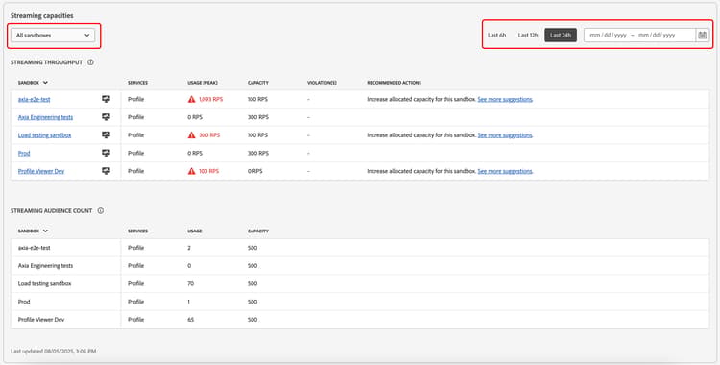
Task: Click the Usage (Peak) column header
Action: [x=203, y=83]
